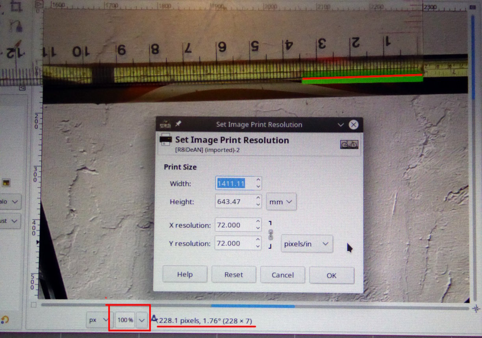Toggle the Quick Mask box at canvas bottom-left
The width and height of the screenshot is (482, 338).
click(x=33, y=305)
